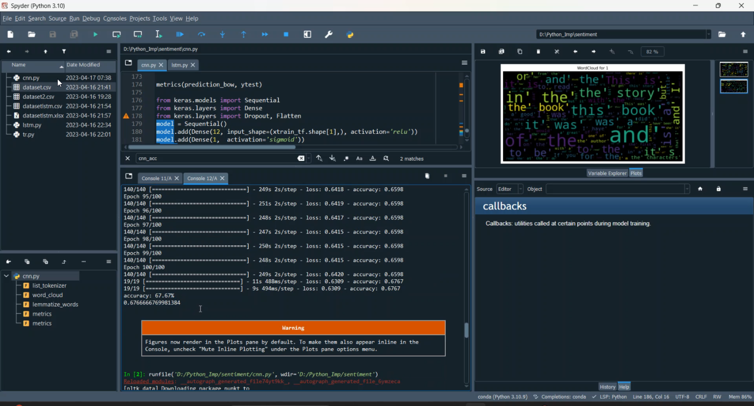Image resolution: width=754 pixels, height=406 pixels.
Task: Maximize the current pane
Action: point(307,34)
